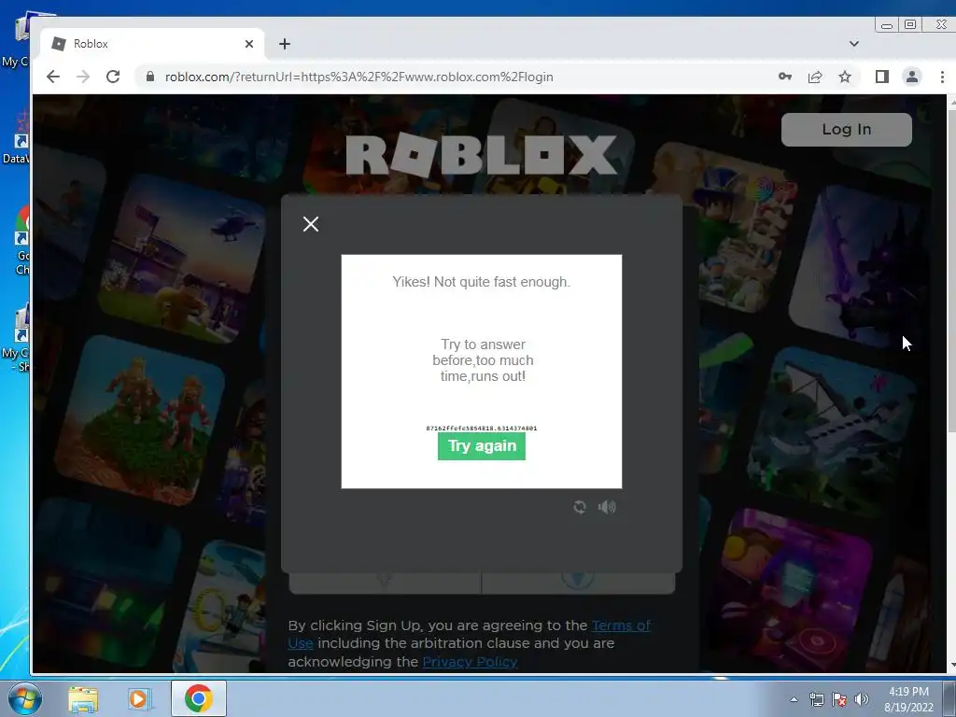Click the Roblox logo

482,155
